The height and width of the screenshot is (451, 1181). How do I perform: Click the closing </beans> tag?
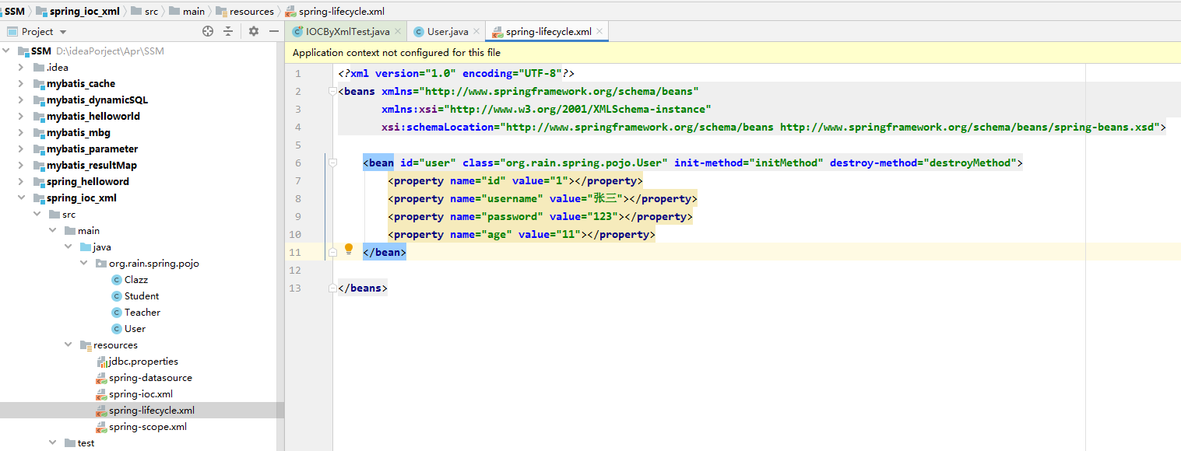(x=363, y=288)
